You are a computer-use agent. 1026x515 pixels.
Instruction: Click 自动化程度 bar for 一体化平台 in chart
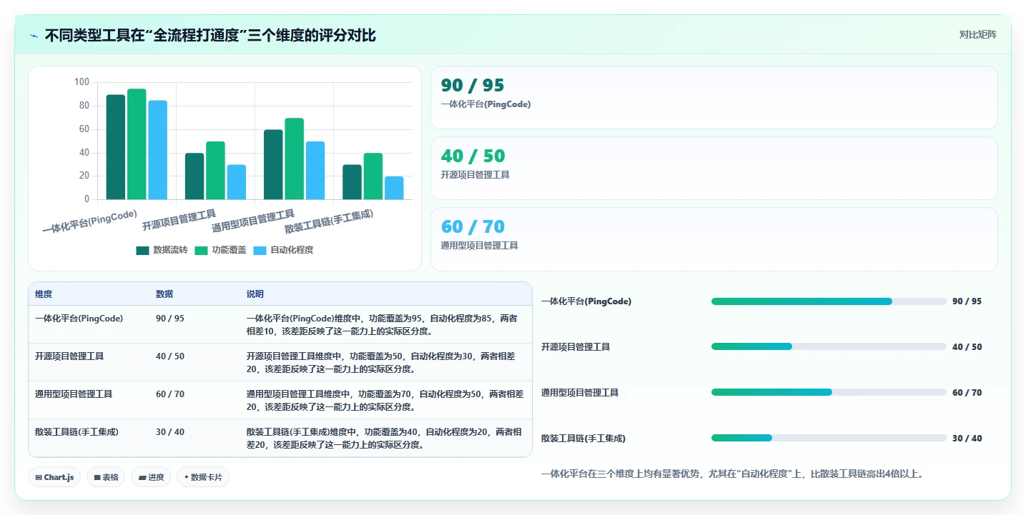point(158,150)
